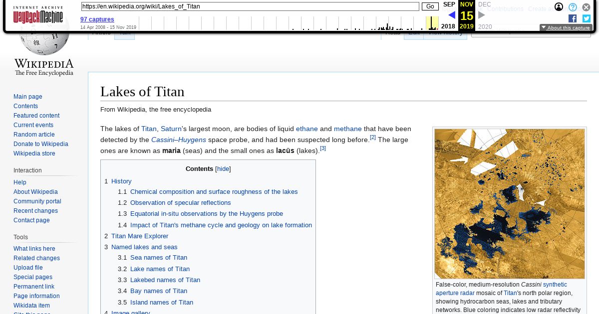Open Help link in Interaction section
The height and width of the screenshot is (314, 599).
point(20,182)
